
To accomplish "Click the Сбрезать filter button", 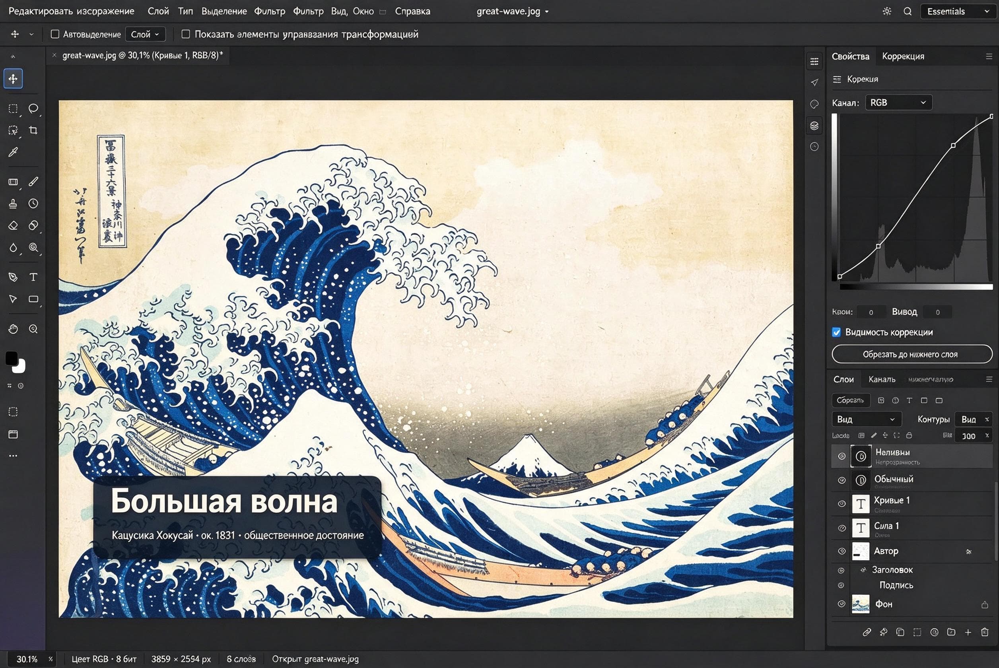I will 850,400.
